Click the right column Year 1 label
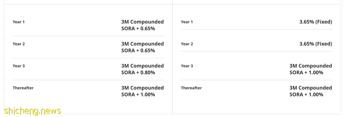 (187, 22)
